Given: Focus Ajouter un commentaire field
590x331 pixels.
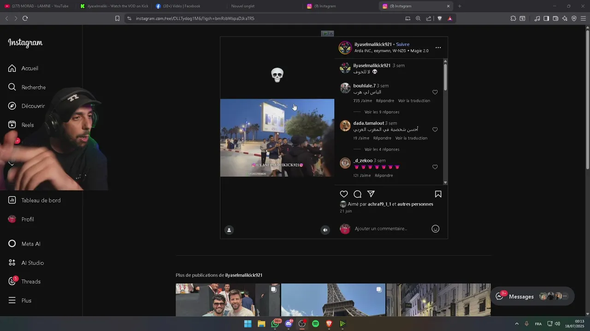Looking at the screenshot, I should pos(391,229).
